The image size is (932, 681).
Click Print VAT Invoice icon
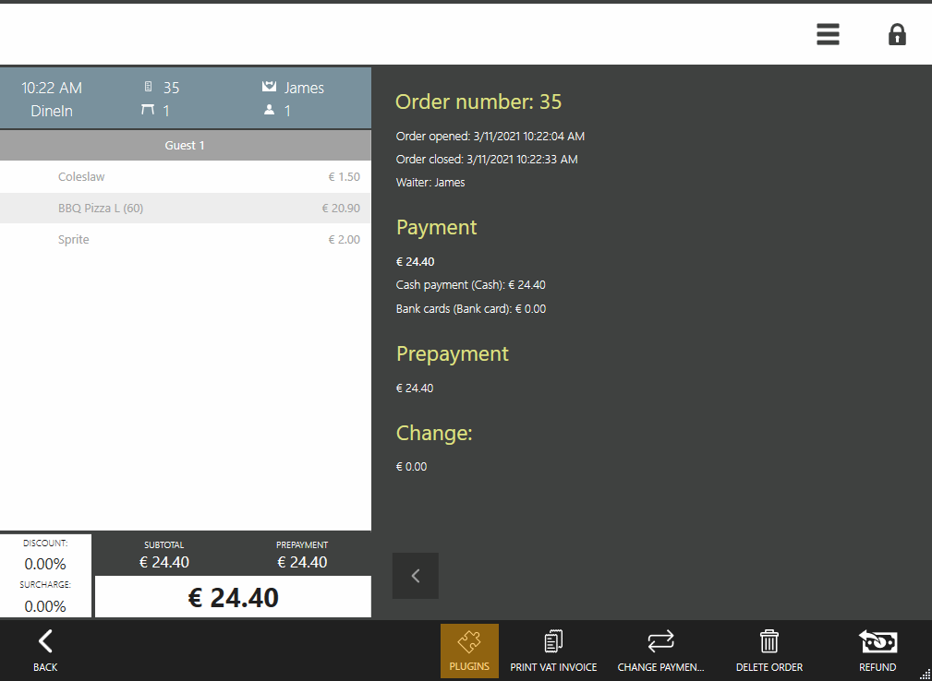(553, 650)
